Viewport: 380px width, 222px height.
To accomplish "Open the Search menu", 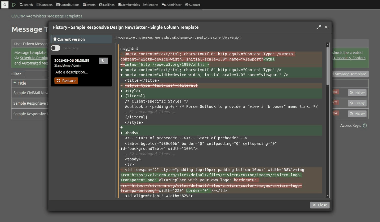I will [26, 5].
